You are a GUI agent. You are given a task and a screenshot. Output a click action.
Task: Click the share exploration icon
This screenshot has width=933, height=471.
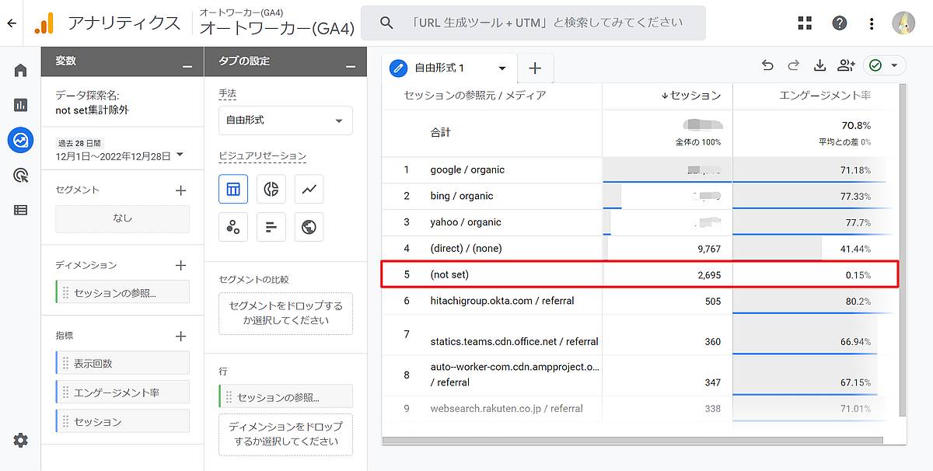tap(846, 65)
